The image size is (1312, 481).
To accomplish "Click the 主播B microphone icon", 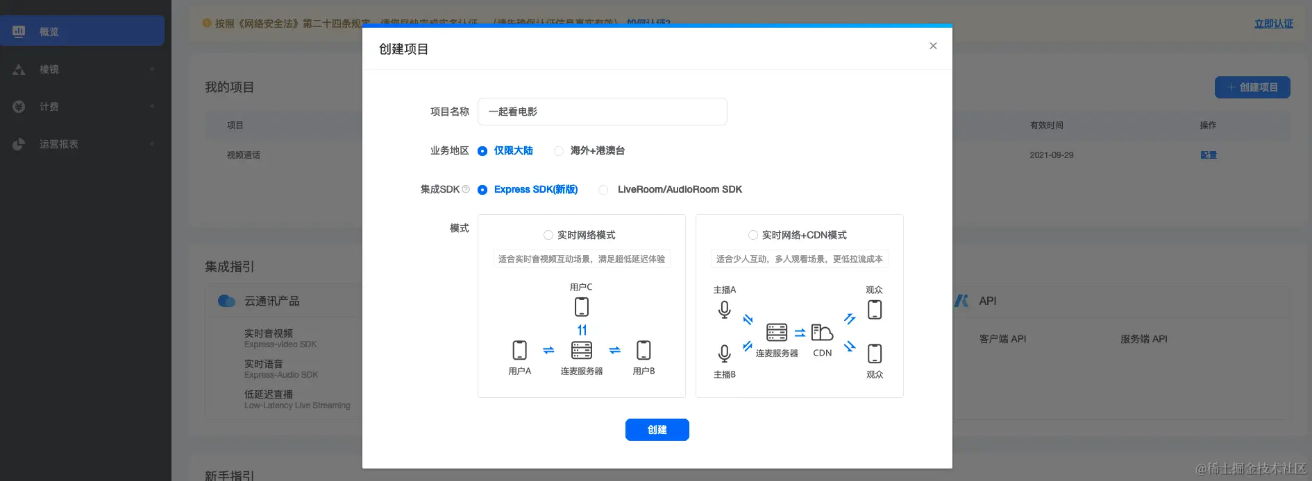I will pyautogui.click(x=724, y=353).
